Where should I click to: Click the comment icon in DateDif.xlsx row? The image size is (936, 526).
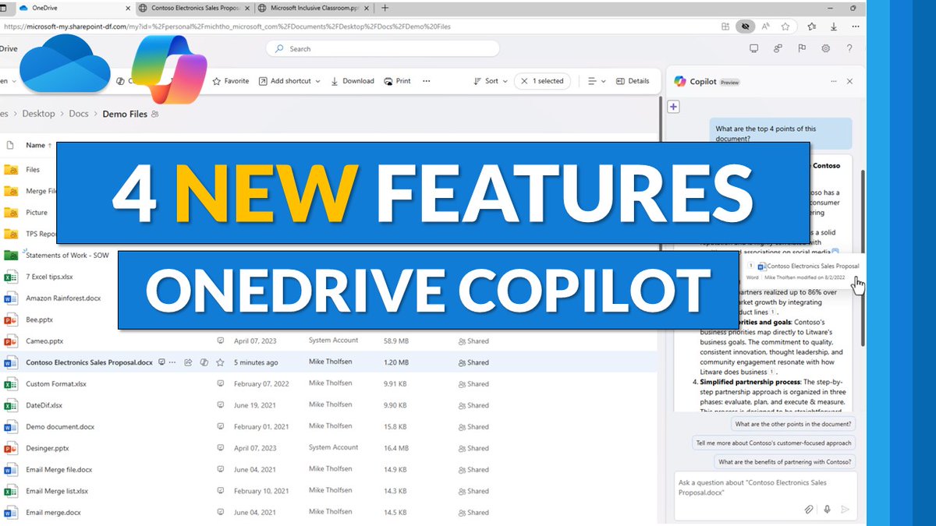pos(221,405)
